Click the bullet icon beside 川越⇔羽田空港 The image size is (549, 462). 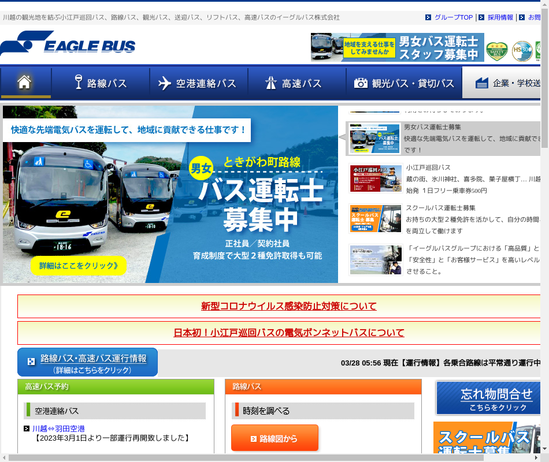tap(27, 429)
